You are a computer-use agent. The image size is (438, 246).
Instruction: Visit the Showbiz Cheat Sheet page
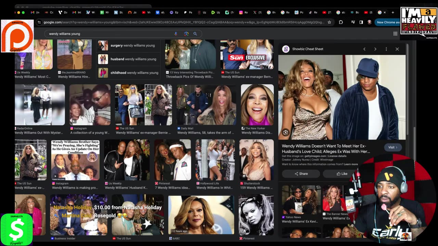(393, 147)
